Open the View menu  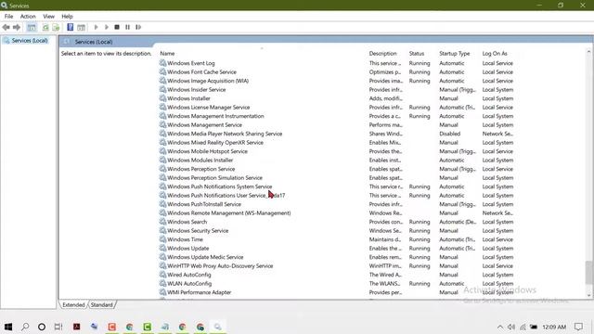[48, 17]
